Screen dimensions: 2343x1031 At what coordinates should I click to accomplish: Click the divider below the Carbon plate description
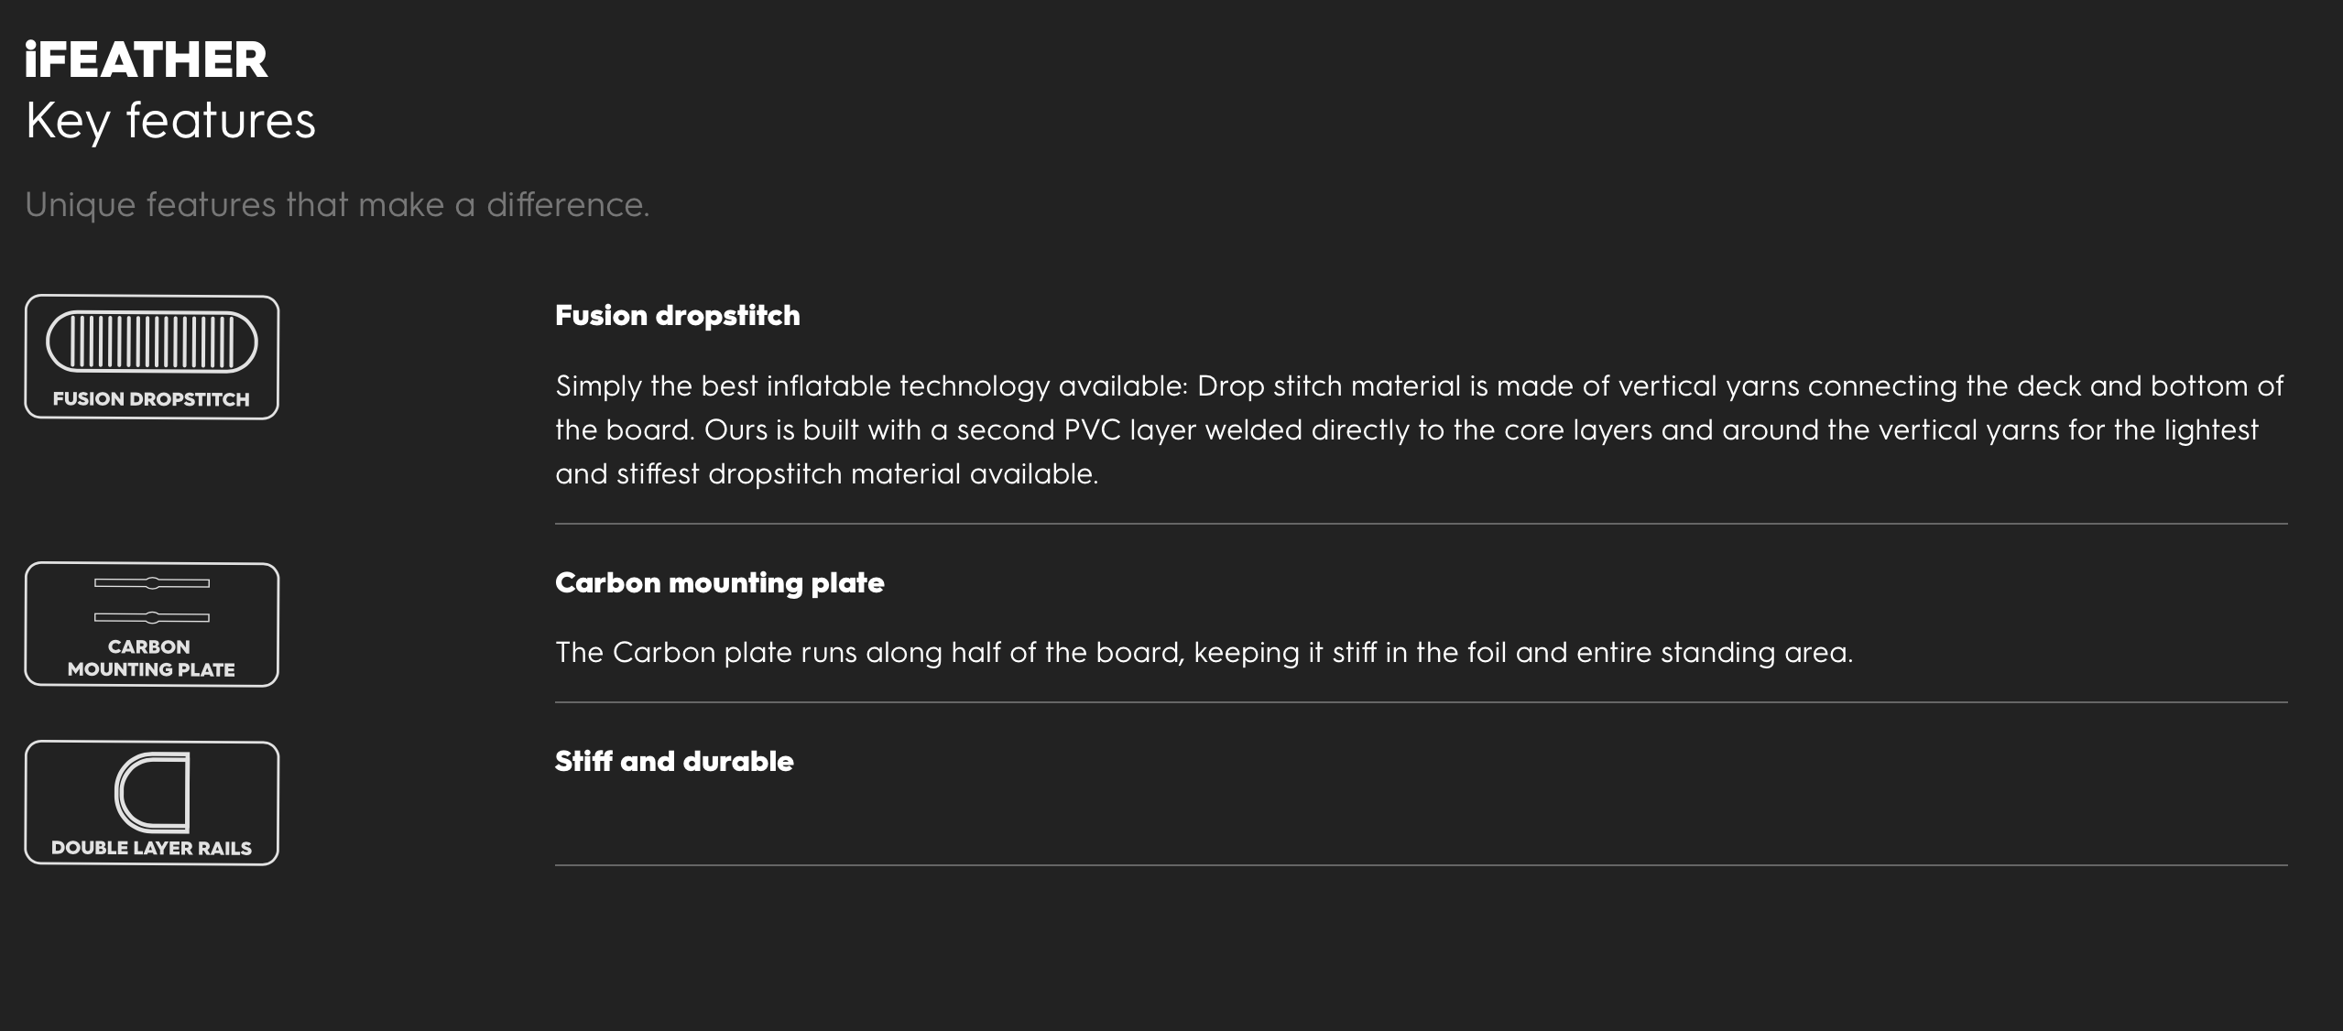tap(1421, 702)
